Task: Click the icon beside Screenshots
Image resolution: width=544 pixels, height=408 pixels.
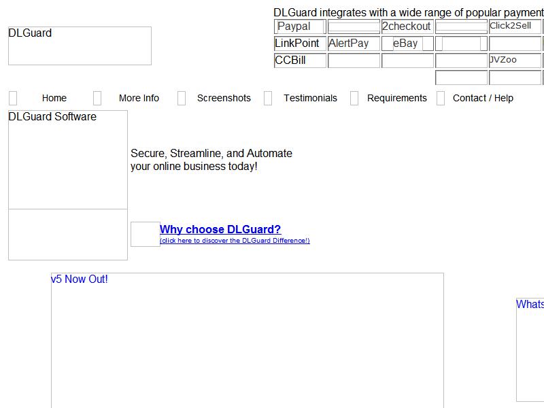Action: pos(182,98)
